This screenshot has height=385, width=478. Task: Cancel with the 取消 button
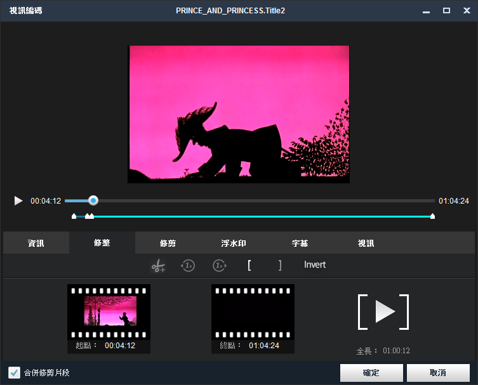438,373
